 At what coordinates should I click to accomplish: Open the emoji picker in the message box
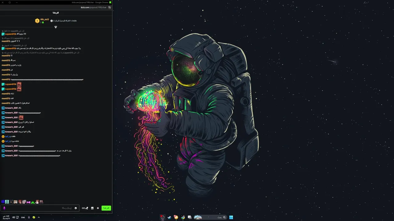click(76, 208)
